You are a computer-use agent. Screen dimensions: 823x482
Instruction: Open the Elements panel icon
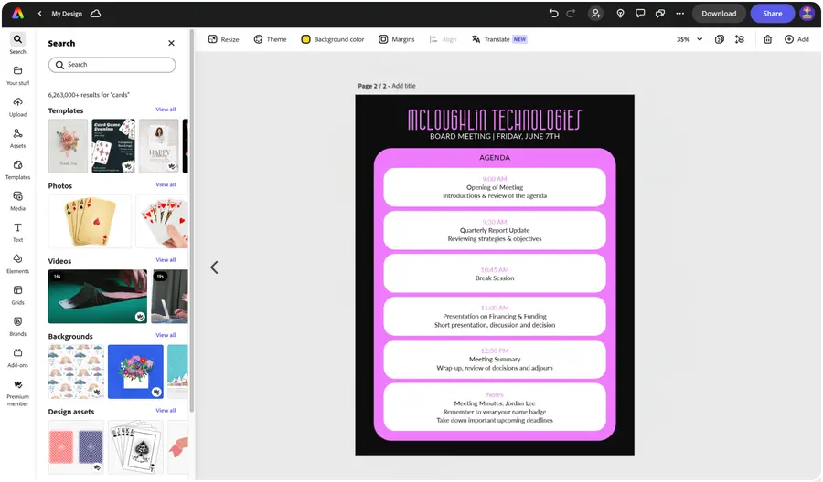tap(17, 259)
